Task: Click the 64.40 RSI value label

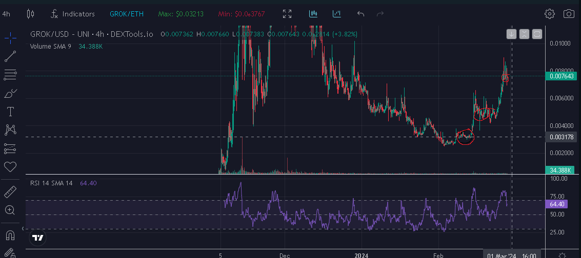Action: pos(556,204)
